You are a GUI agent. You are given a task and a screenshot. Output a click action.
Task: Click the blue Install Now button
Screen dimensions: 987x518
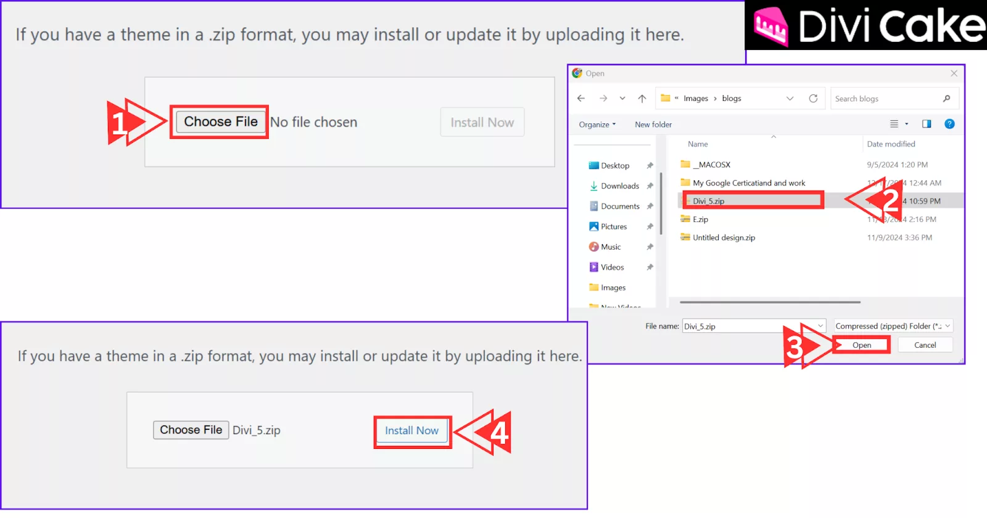pos(411,430)
